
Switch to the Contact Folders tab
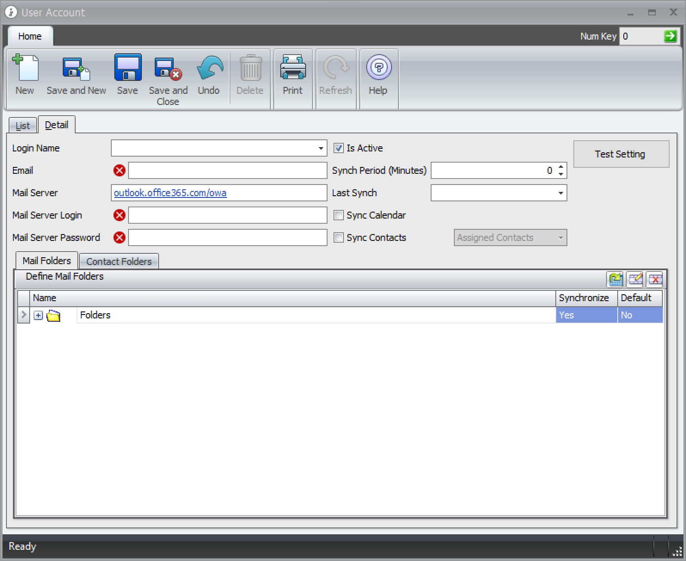coord(119,262)
